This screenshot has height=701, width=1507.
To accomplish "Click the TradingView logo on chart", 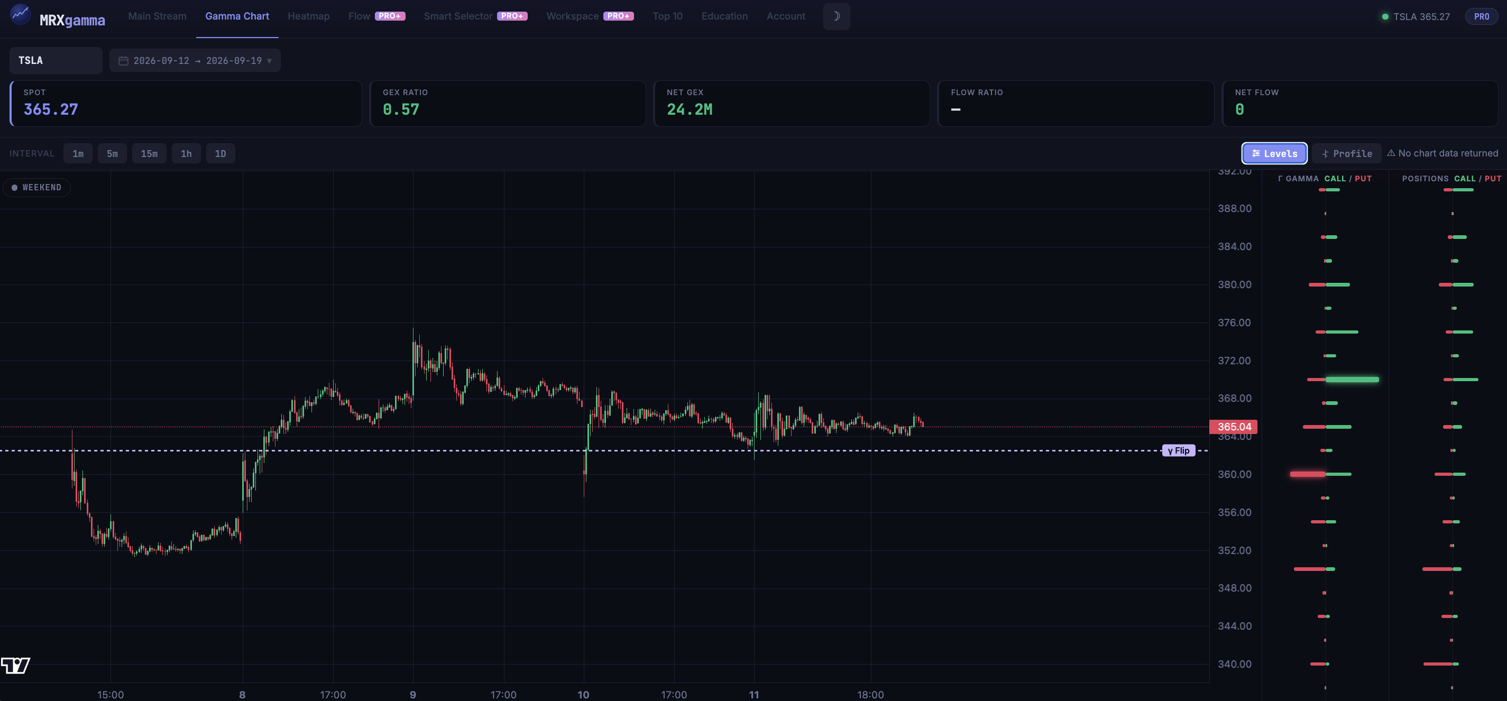I will [x=15, y=666].
